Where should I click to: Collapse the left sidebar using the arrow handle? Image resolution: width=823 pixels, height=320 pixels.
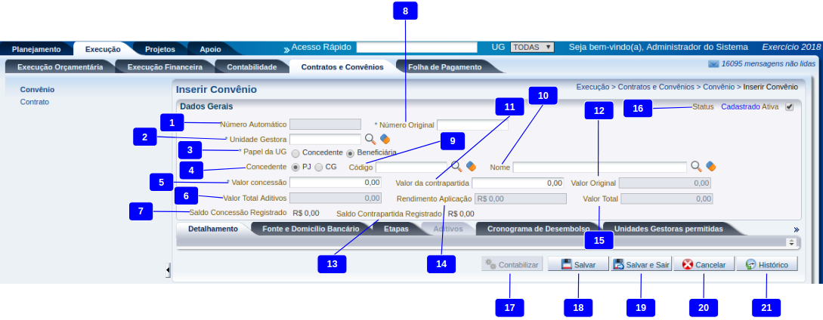(168, 270)
